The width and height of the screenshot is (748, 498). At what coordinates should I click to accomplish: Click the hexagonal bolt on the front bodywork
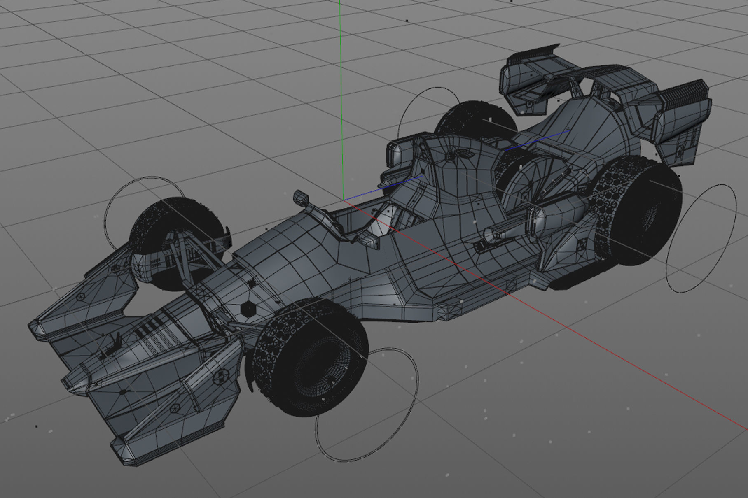(x=247, y=307)
